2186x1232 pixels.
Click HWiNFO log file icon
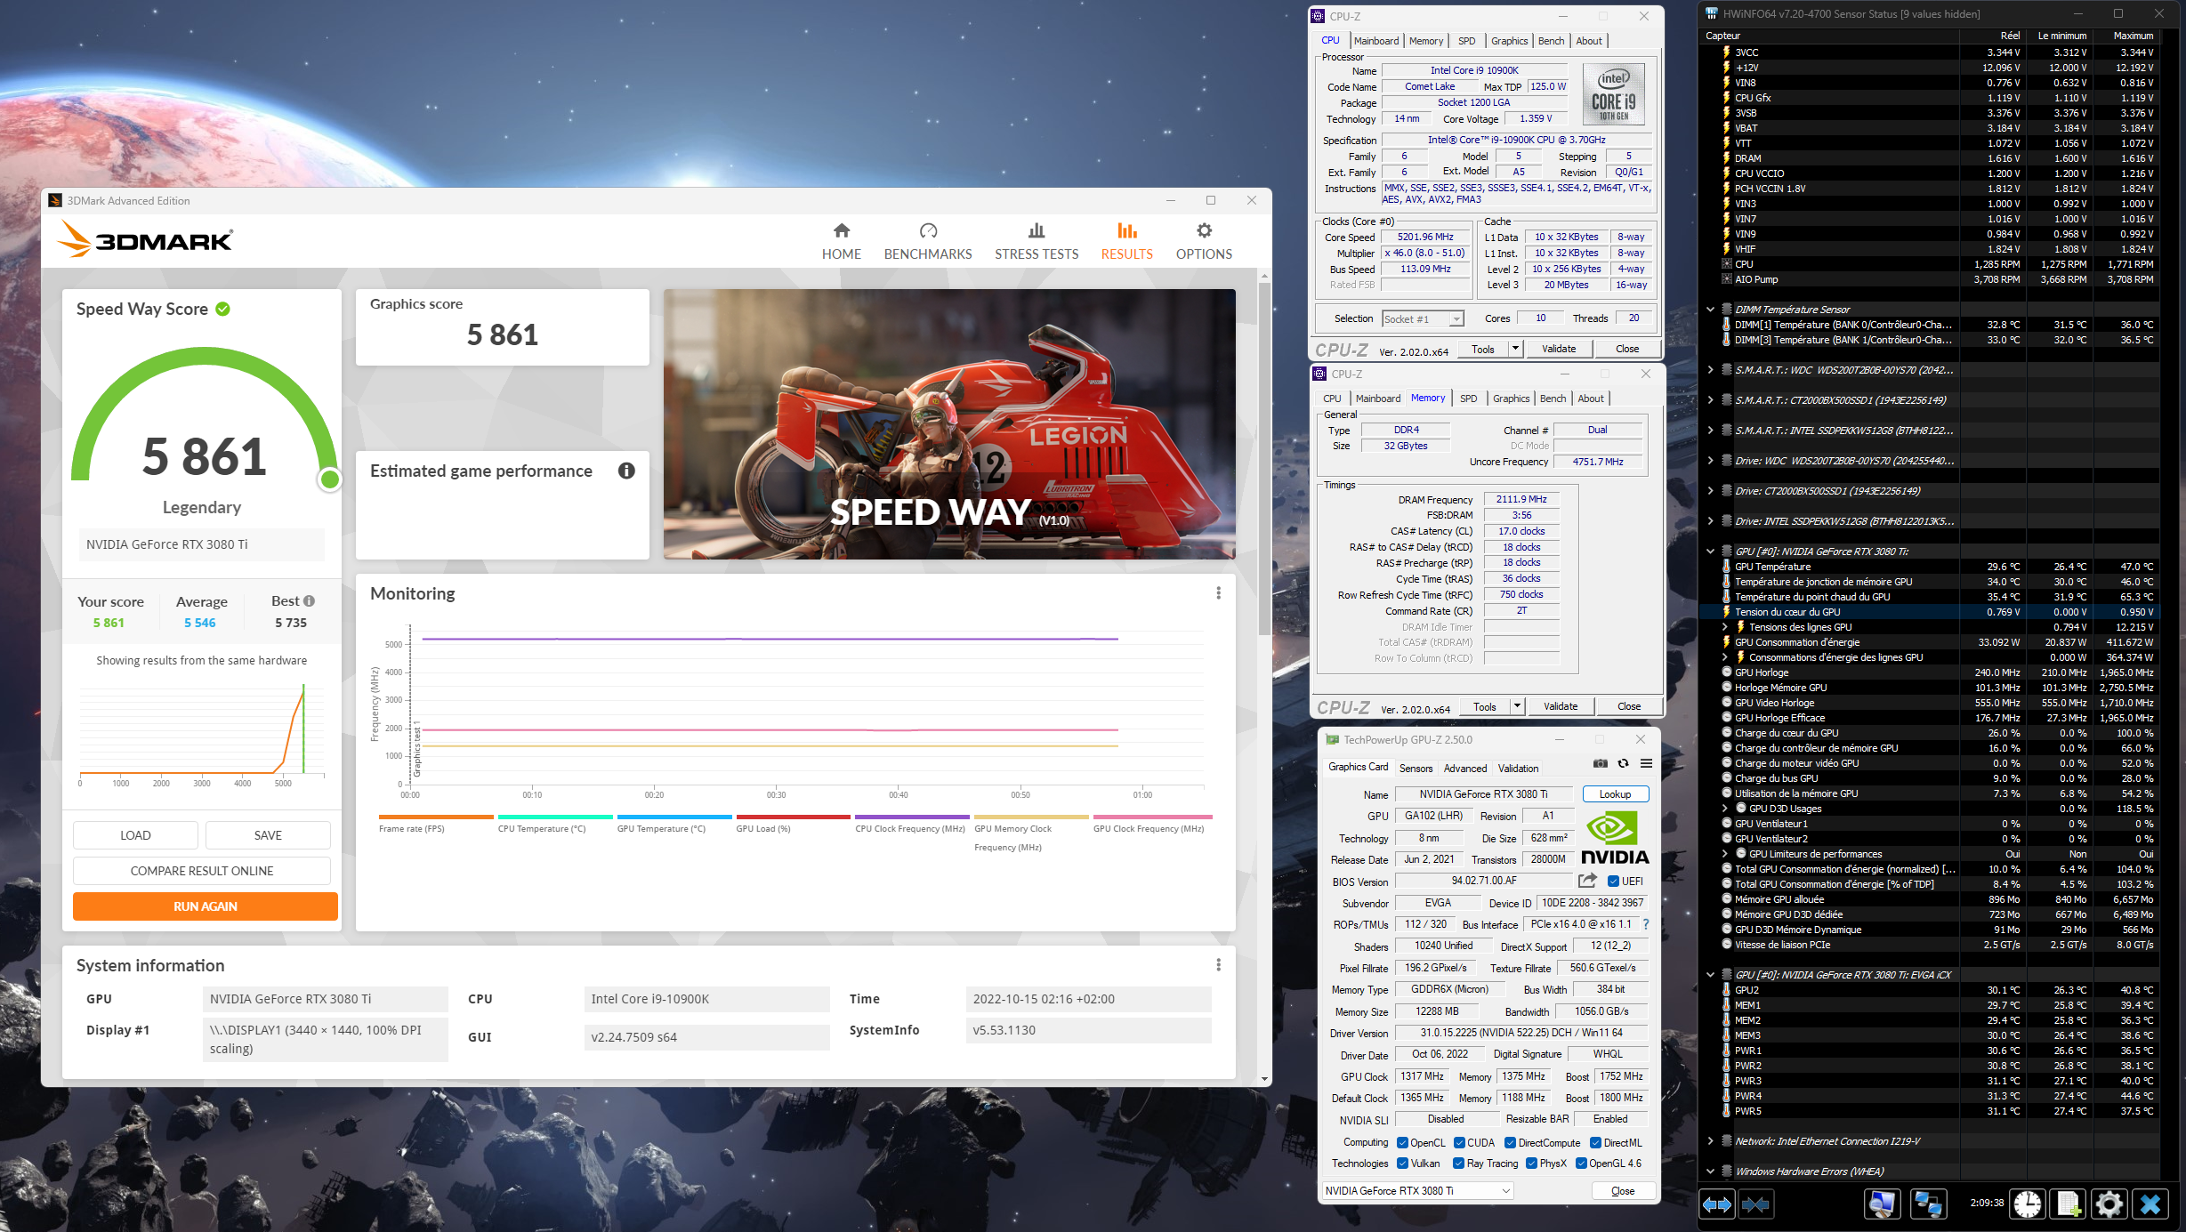coord(2068,1204)
